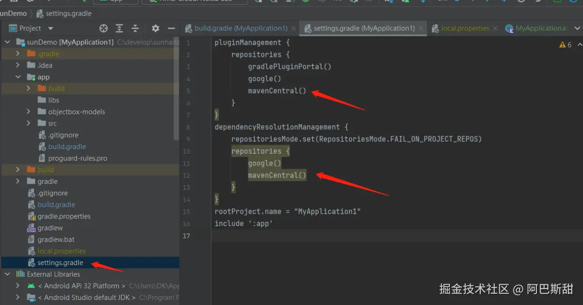583x305 pixels.
Task: Switch to MyApplication.kt tab
Action: (x=537, y=28)
